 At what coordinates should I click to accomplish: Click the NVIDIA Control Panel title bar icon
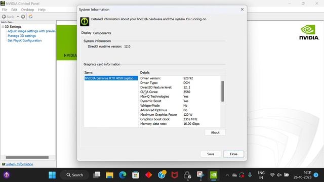click(x=3, y=4)
